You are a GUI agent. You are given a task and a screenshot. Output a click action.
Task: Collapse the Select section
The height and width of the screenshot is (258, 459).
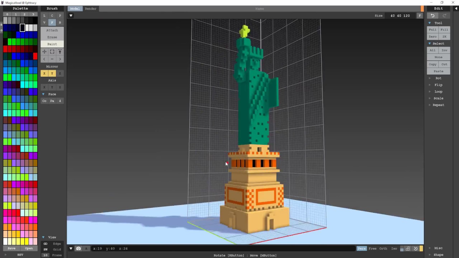click(430, 43)
